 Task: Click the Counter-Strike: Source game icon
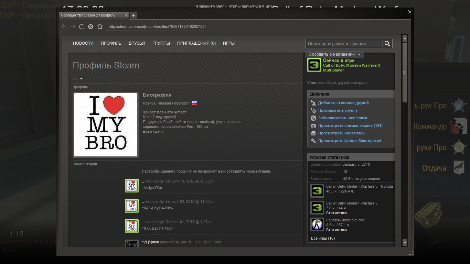pos(317,224)
